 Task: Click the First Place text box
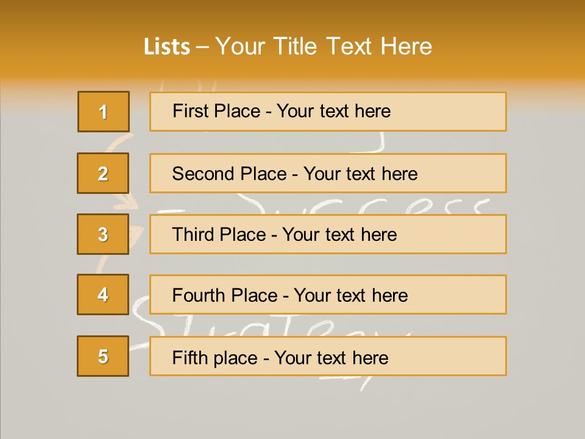[328, 112]
